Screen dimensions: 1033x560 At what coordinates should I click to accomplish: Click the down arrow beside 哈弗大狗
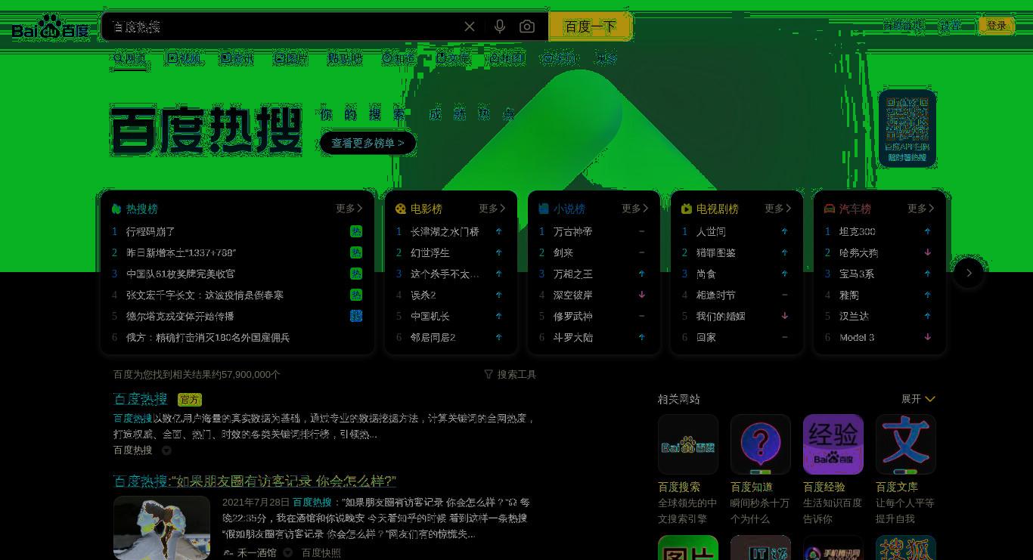pos(928,252)
